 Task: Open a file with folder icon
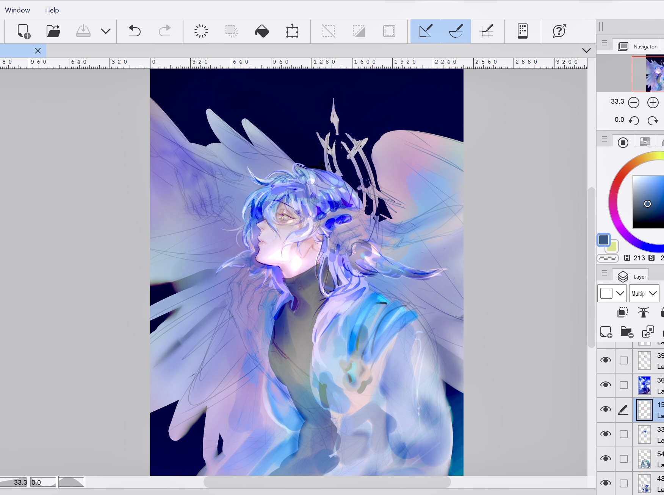tap(53, 31)
